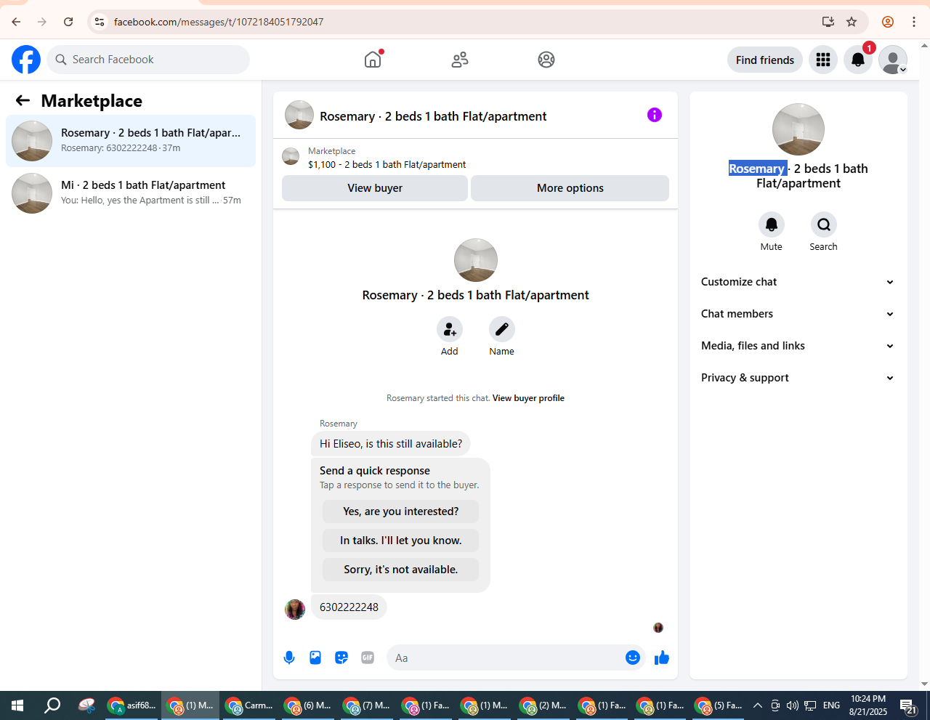Open the Windows Start menu
This screenshot has width=930, height=720.
pyautogui.click(x=17, y=705)
